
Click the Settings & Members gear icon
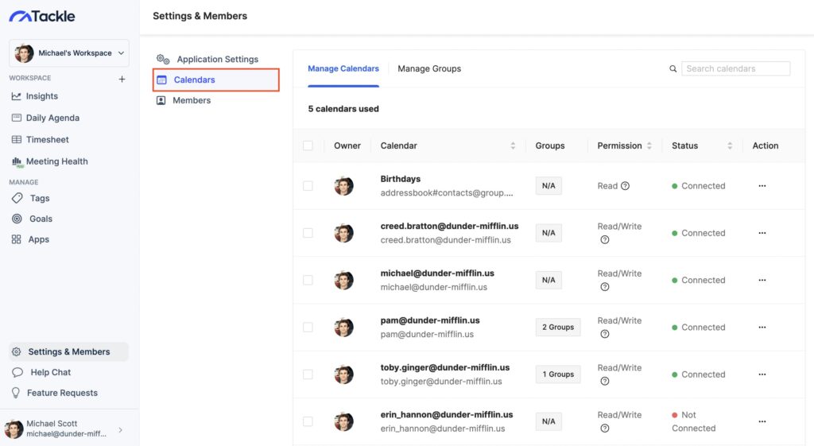coord(16,351)
